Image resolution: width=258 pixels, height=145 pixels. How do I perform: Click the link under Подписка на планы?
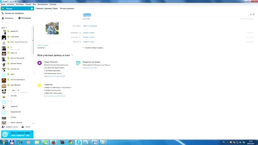click(x=90, y=68)
